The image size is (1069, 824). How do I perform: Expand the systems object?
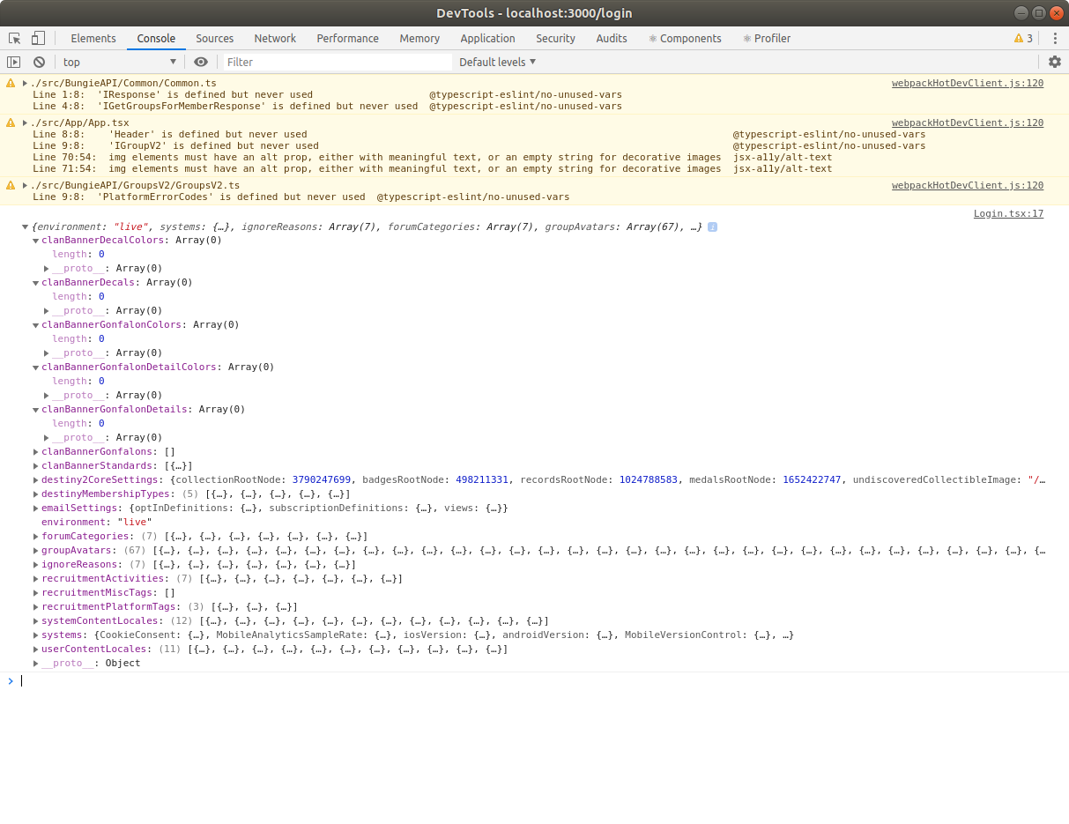click(35, 635)
